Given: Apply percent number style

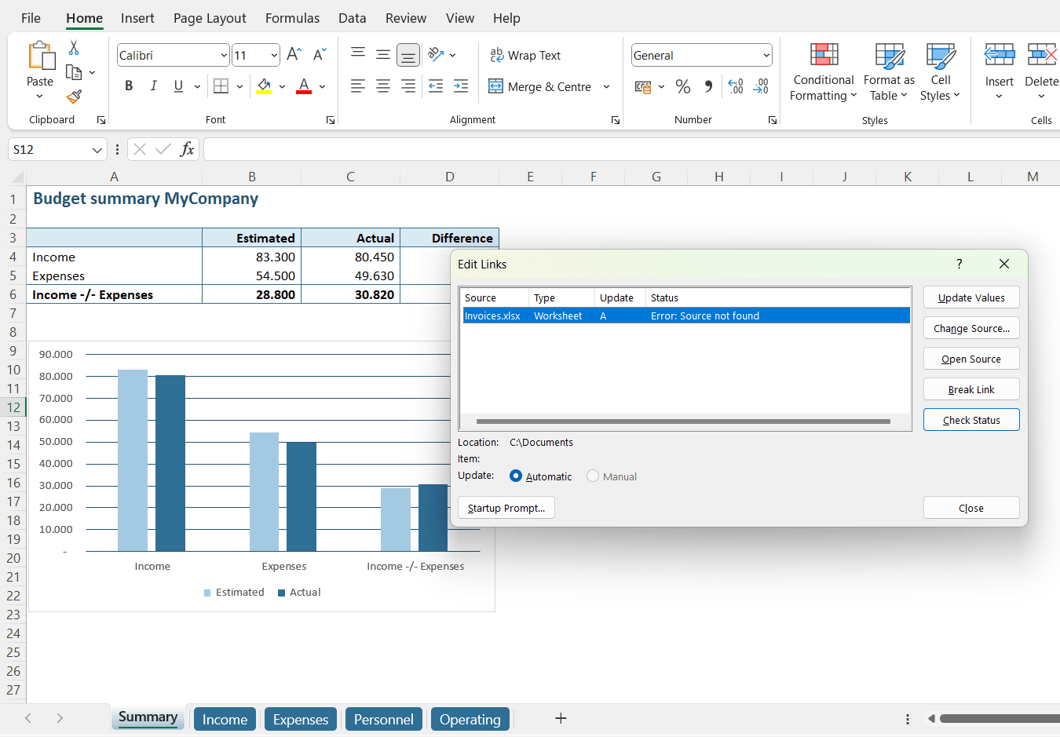Looking at the screenshot, I should 682,86.
